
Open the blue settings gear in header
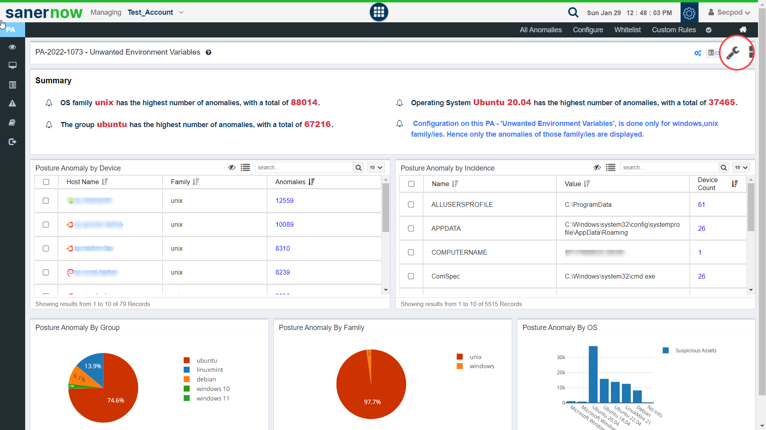689,13
